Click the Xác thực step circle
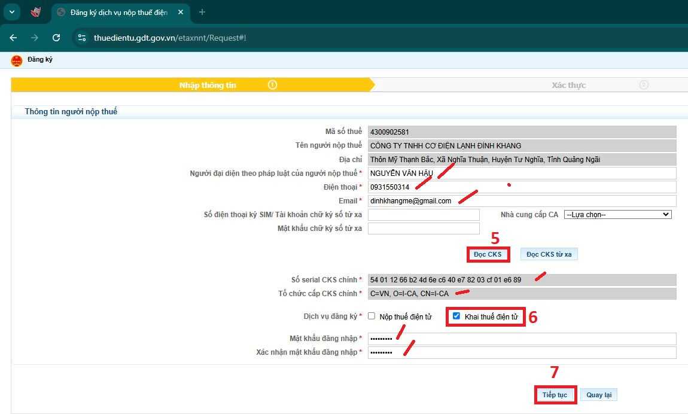The image size is (688, 414). click(644, 84)
